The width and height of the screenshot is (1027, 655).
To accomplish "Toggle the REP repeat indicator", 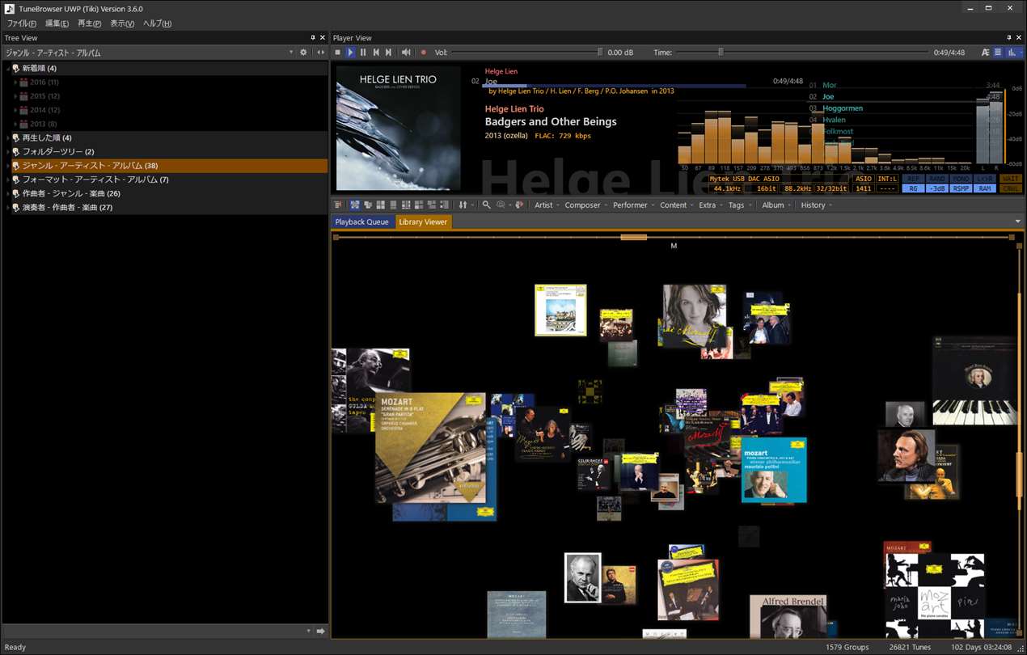I will click(x=913, y=179).
